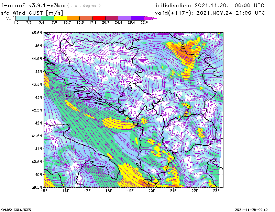
Task: Click the 19E longitude label
Action: [x=130, y=191]
